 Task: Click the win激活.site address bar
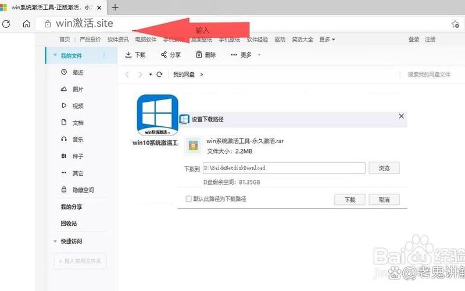point(84,23)
